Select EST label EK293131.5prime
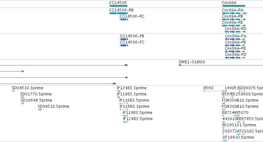Screen dimensions: 263x142 click(x=239, y=125)
